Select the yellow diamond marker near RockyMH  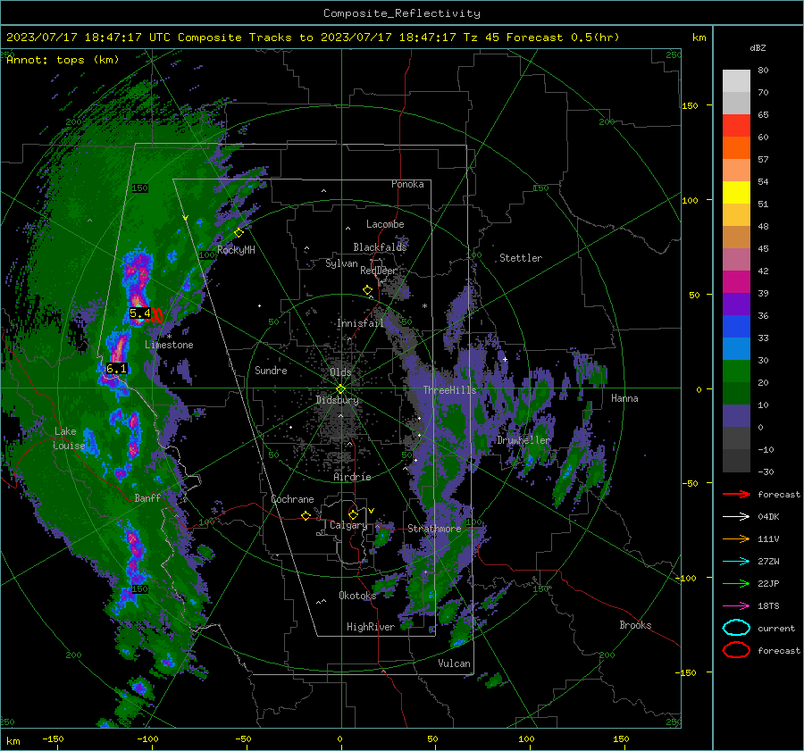point(239,233)
